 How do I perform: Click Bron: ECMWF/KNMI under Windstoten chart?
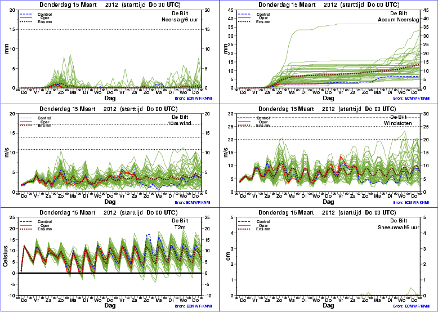[x=412, y=203]
